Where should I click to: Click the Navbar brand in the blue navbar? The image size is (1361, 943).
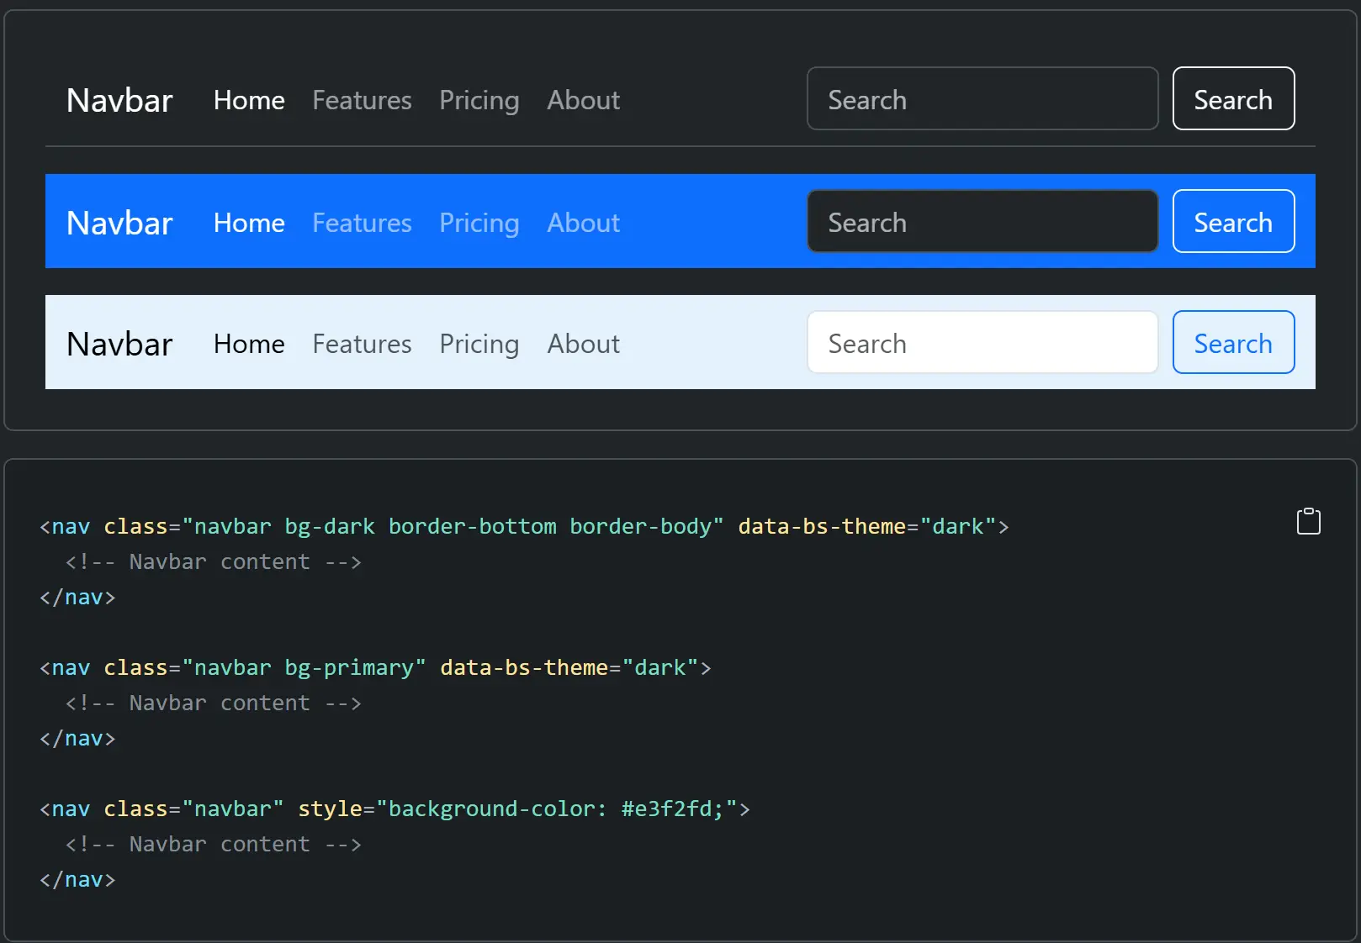pos(119,223)
